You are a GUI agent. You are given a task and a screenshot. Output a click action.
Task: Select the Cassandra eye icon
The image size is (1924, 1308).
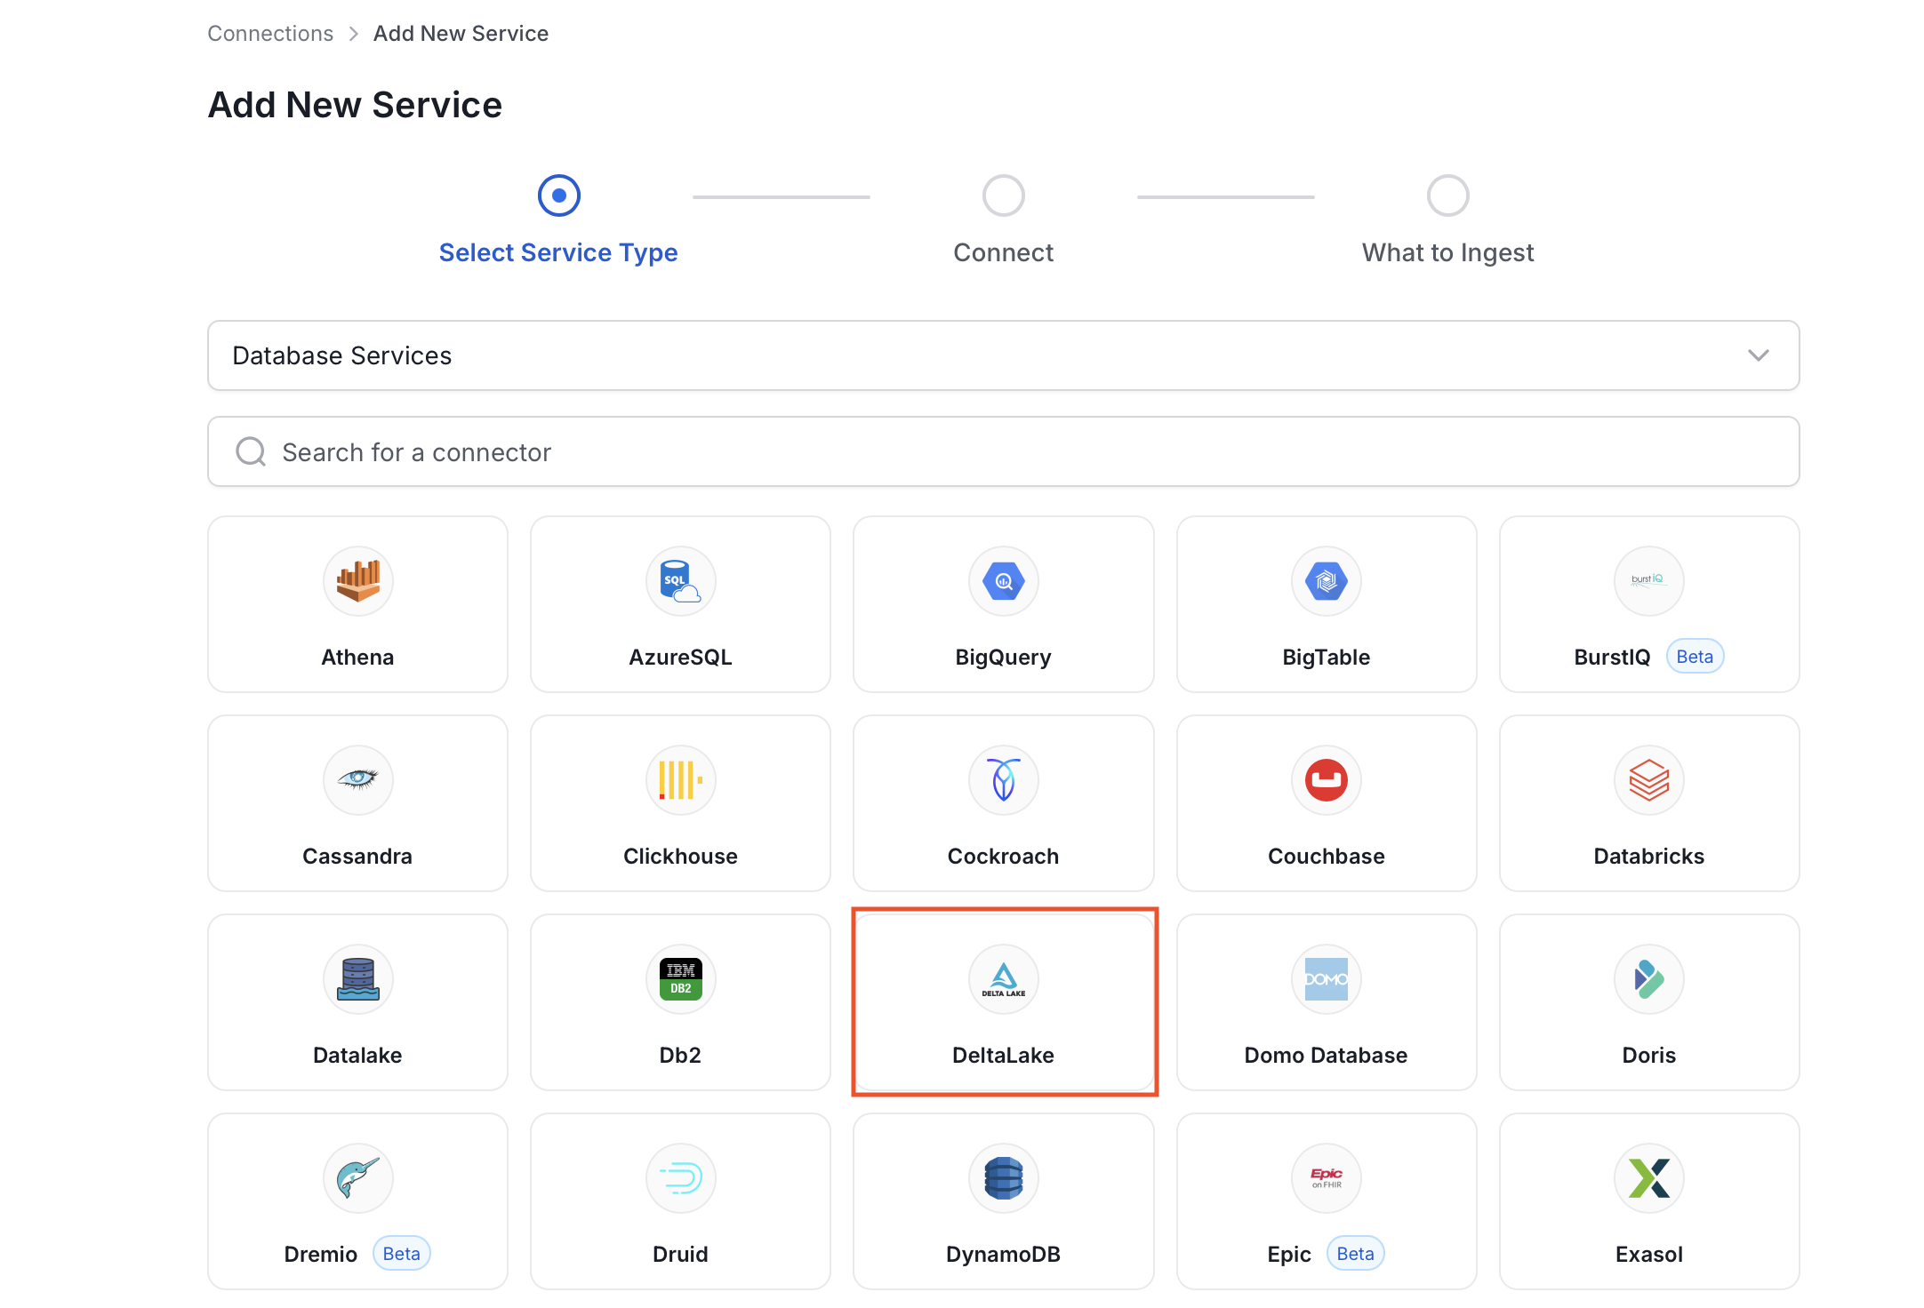pos(357,780)
